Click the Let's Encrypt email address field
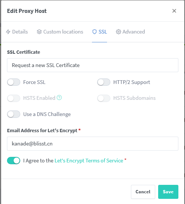 click(93, 144)
